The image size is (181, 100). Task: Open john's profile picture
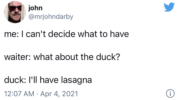[15, 12]
